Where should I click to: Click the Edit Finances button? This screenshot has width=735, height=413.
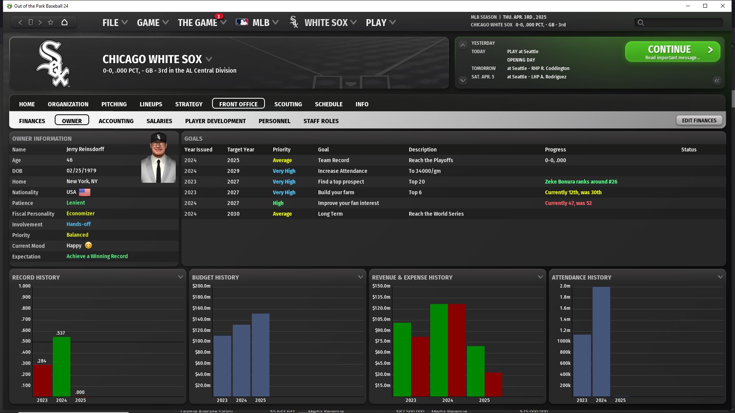coord(699,120)
